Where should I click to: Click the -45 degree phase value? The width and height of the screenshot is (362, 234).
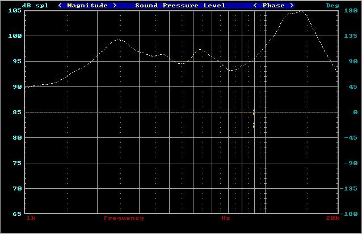click(351, 137)
